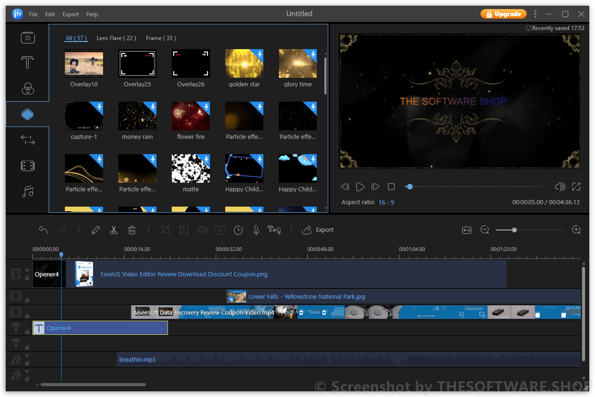Click the orange Upgrade button
This screenshot has height=397, width=595.
[503, 14]
